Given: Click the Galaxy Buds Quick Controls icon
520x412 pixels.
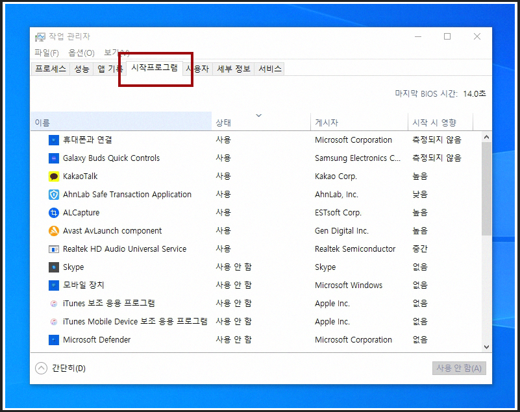Looking at the screenshot, I should [x=54, y=158].
